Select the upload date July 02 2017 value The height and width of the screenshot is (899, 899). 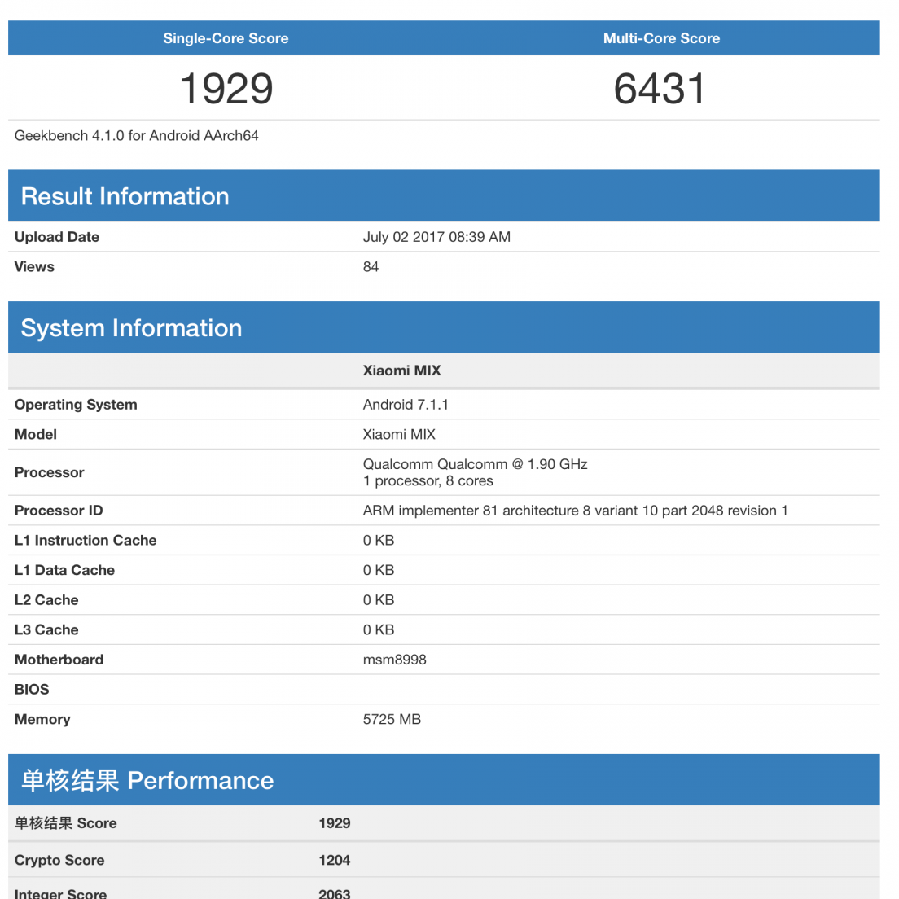436,237
